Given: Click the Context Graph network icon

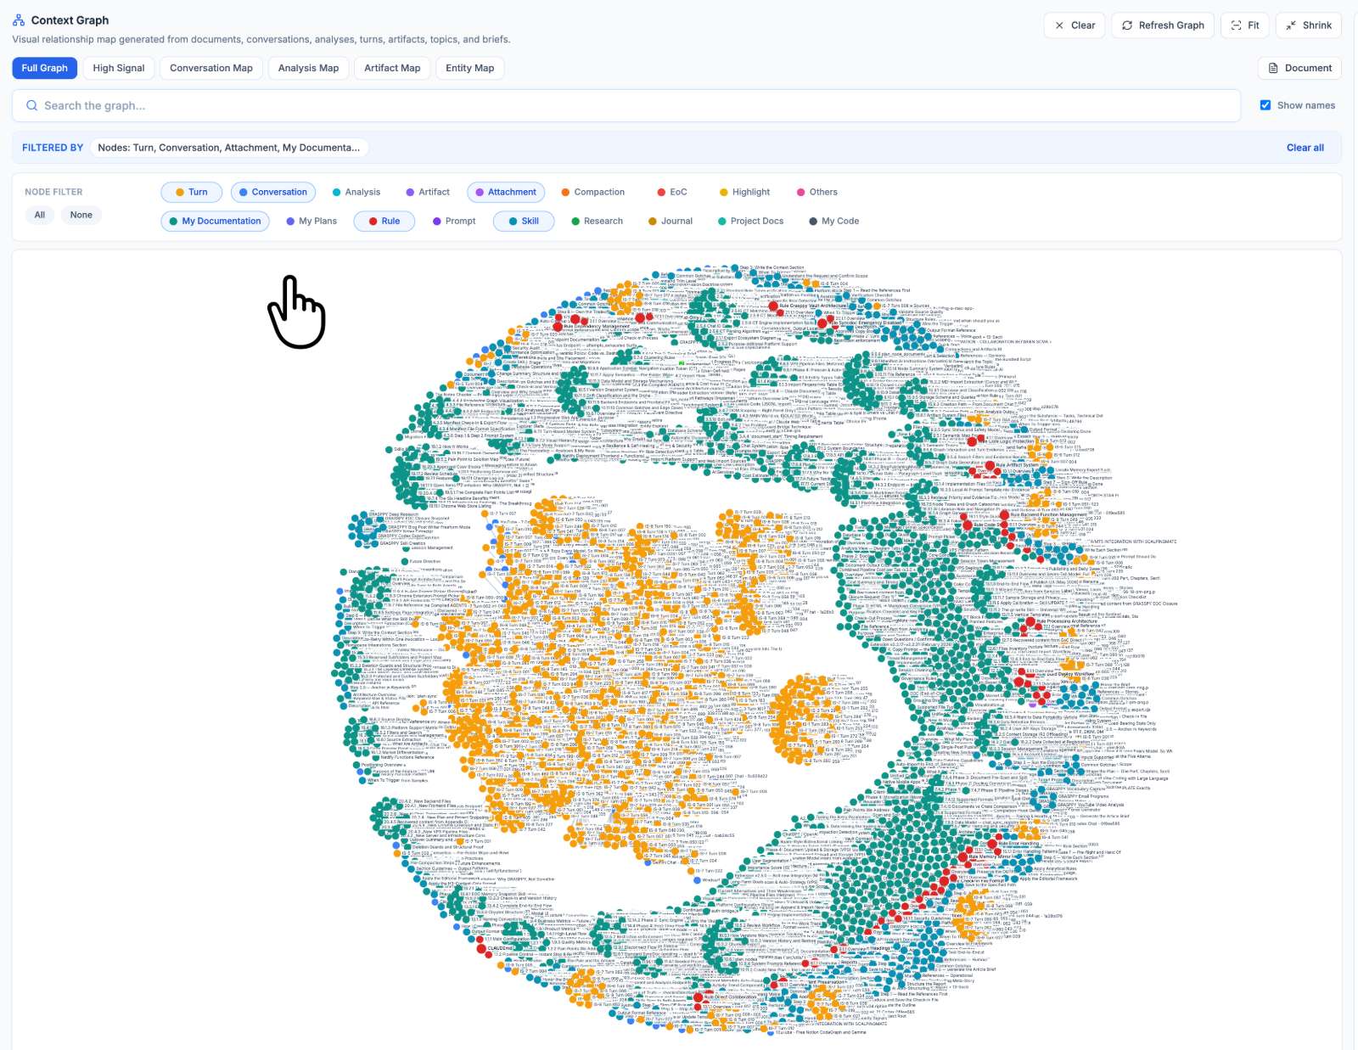Looking at the screenshot, I should 19,20.
